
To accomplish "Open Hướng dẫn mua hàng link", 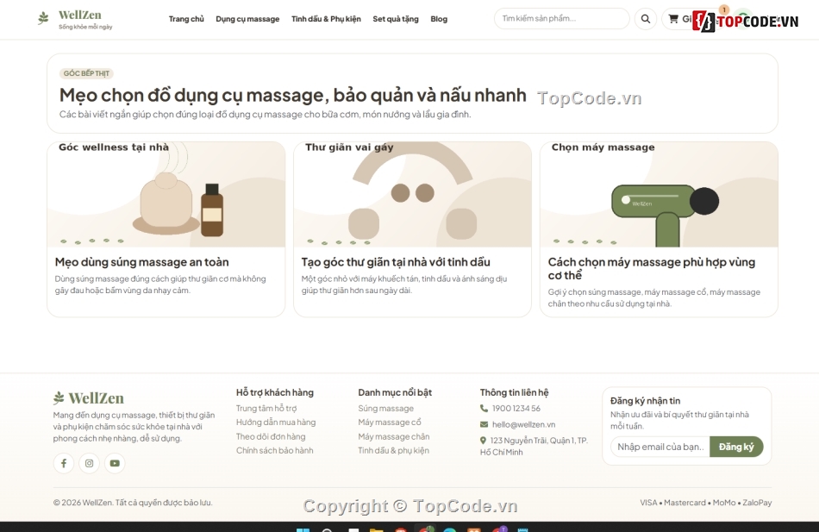I will point(276,422).
